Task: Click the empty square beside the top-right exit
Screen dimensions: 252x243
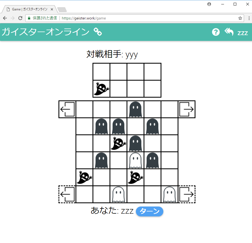Action: pyautogui.click(x=170, y=109)
